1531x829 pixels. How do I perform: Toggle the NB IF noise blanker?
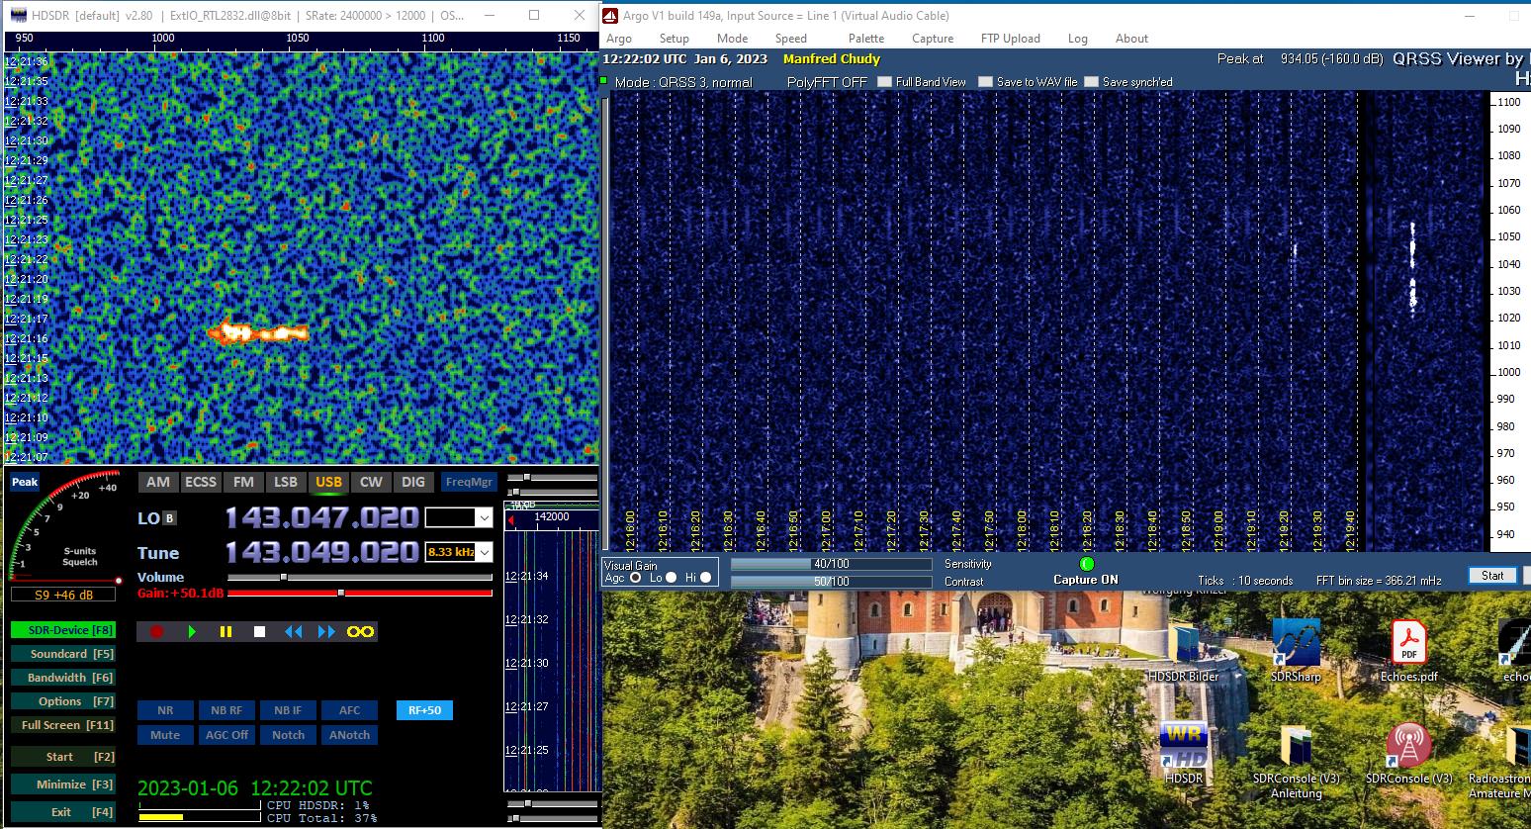tap(288, 710)
